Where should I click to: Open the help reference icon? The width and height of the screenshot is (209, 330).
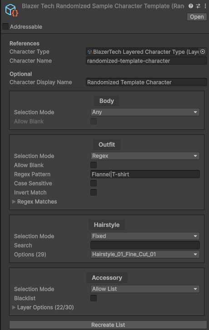pyautogui.click(x=191, y=6)
